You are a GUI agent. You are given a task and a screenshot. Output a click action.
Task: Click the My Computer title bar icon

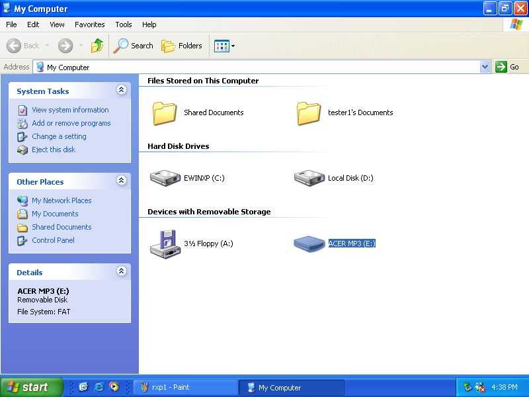(x=7, y=8)
